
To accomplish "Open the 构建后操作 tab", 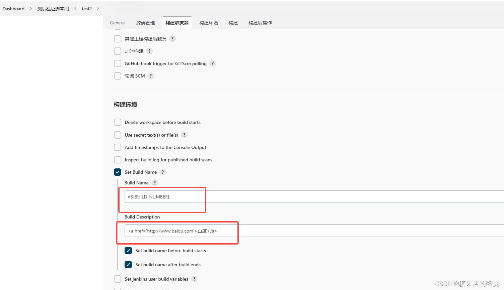I will point(260,23).
